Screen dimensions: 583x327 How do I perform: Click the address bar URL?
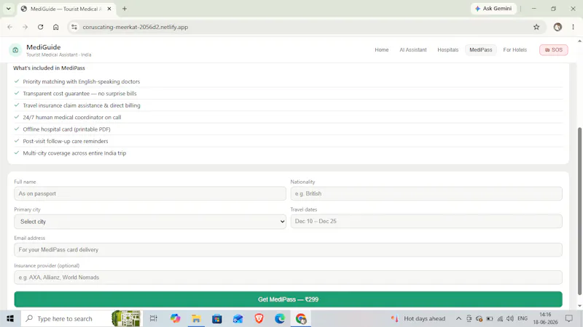tap(136, 27)
